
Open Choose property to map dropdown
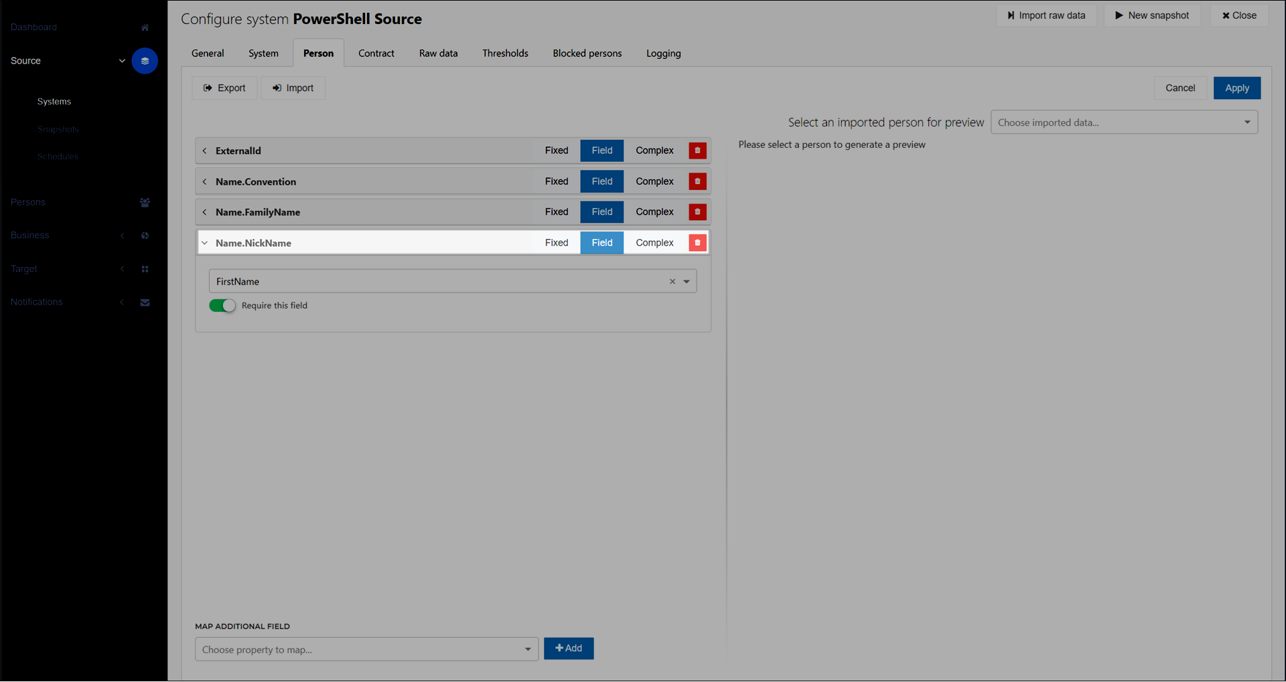(366, 649)
